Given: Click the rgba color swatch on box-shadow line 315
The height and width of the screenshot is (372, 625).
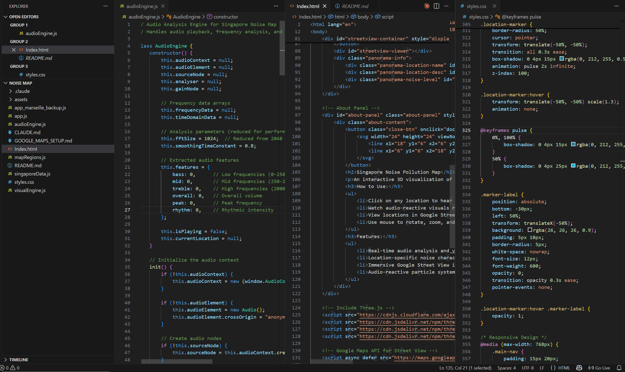Looking at the screenshot, I should point(561,59).
